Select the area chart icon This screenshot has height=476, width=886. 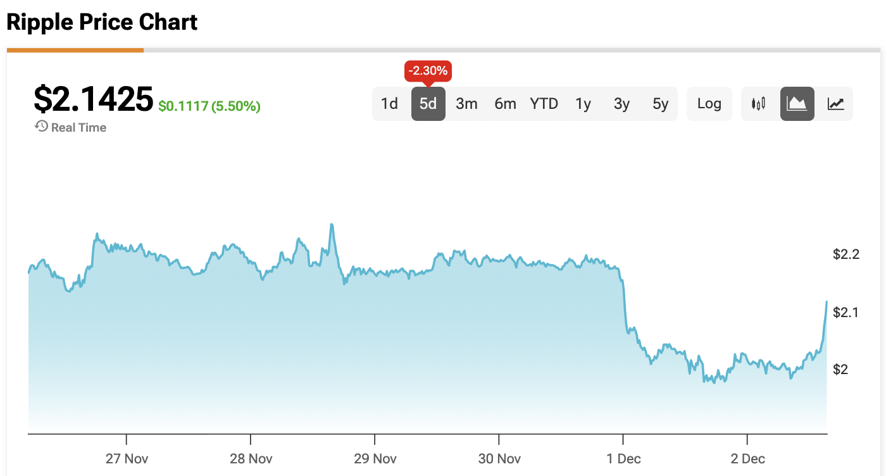tap(797, 104)
